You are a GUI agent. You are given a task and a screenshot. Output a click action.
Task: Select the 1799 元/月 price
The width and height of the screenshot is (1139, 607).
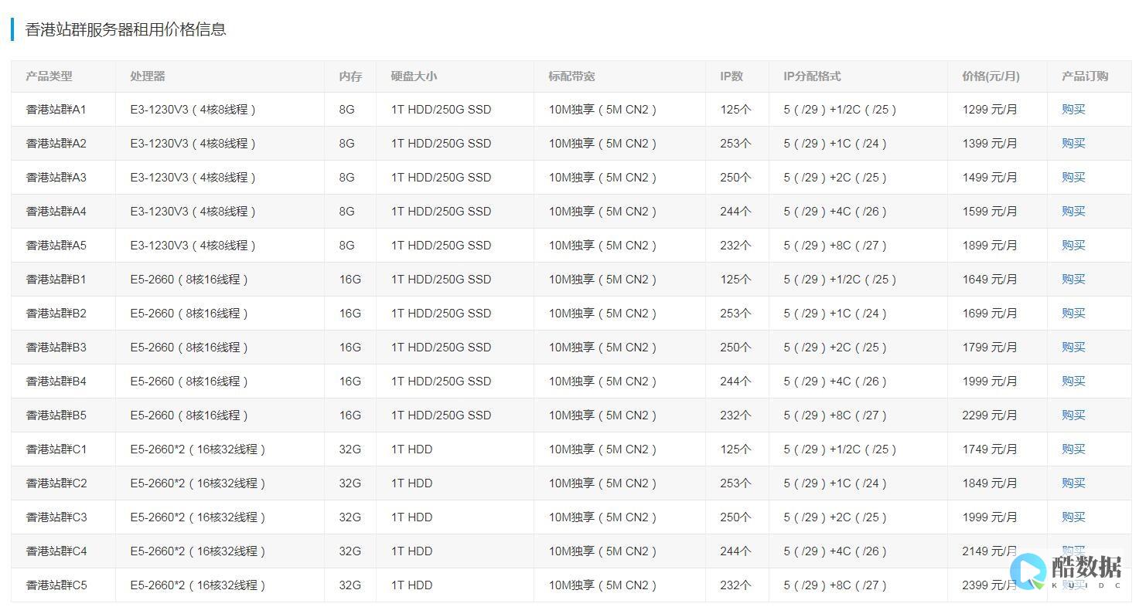point(990,348)
